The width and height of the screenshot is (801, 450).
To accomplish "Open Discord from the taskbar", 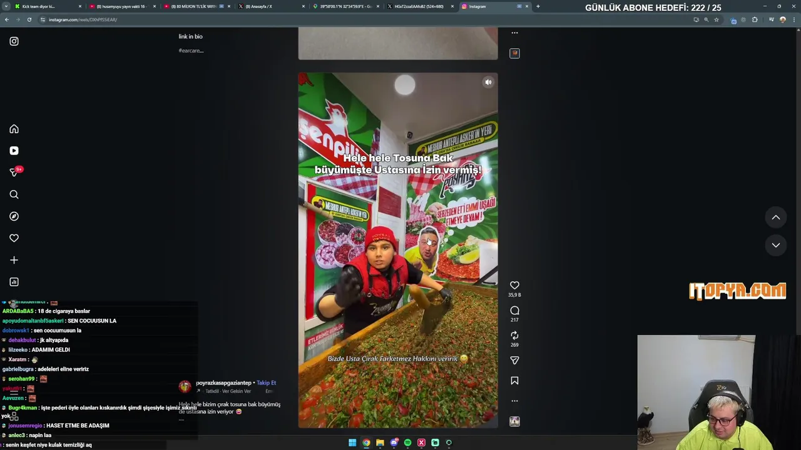I will click(394, 442).
